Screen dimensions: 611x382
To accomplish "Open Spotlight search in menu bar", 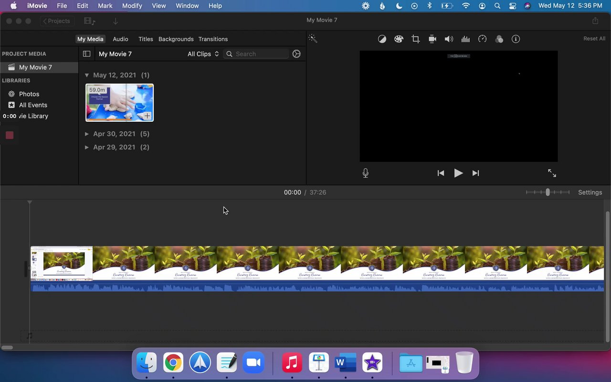I will point(497,6).
